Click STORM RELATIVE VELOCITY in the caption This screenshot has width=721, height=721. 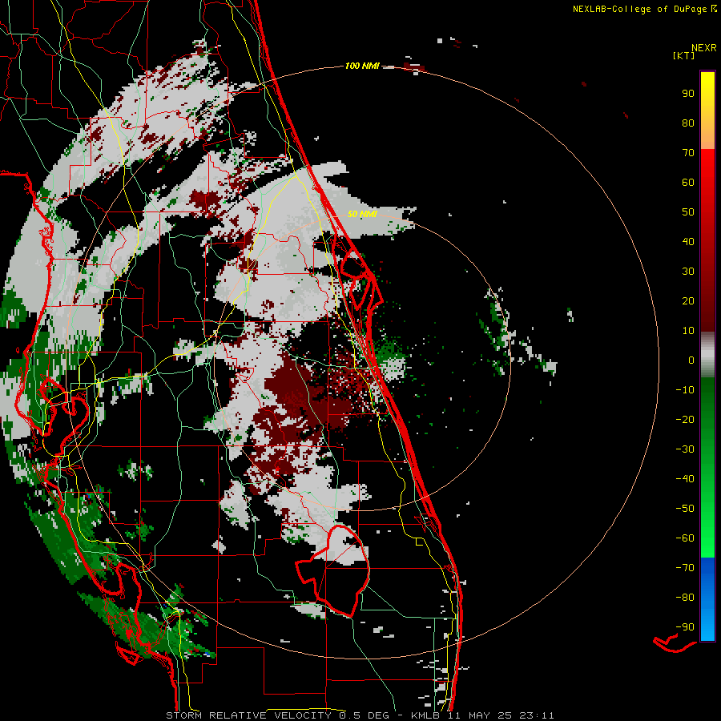(248, 715)
